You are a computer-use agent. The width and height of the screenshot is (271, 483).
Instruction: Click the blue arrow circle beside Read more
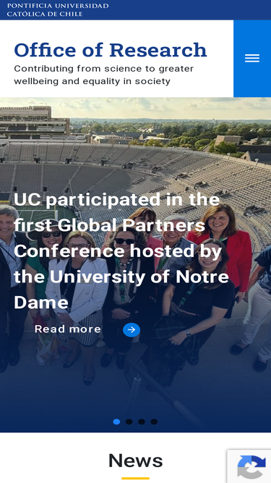click(x=132, y=330)
